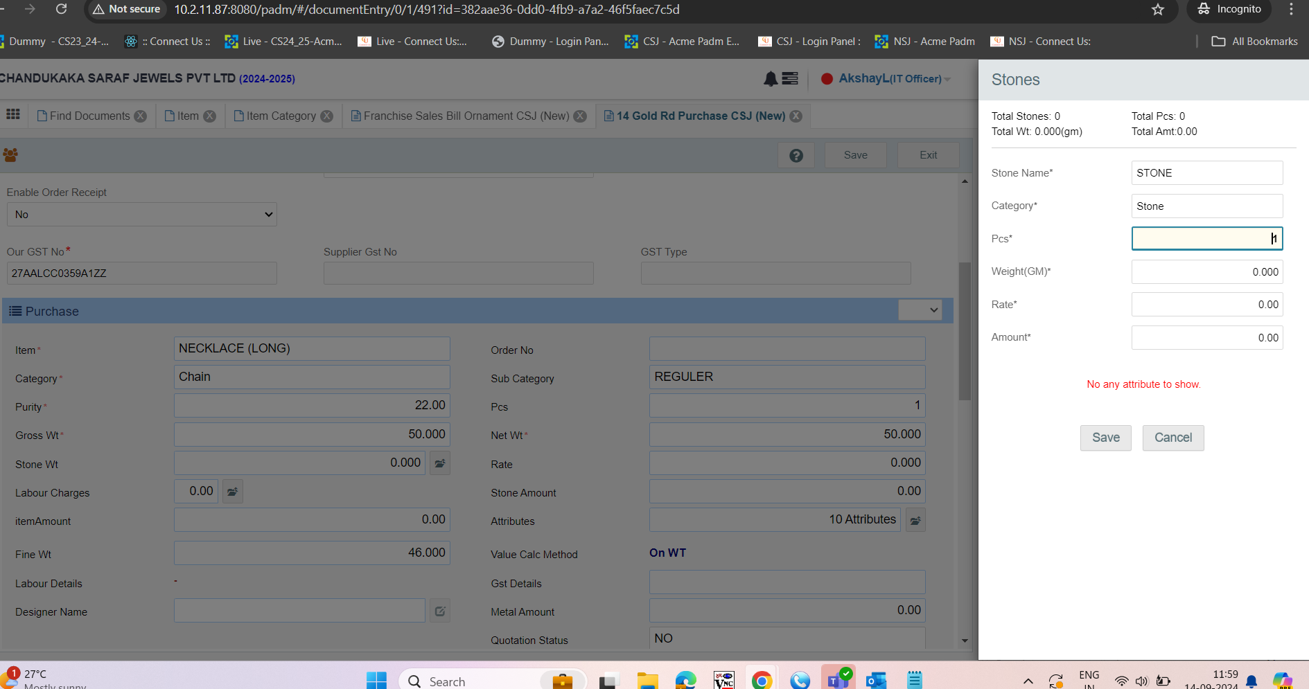Click the Windows Start button

coord(376,681)
